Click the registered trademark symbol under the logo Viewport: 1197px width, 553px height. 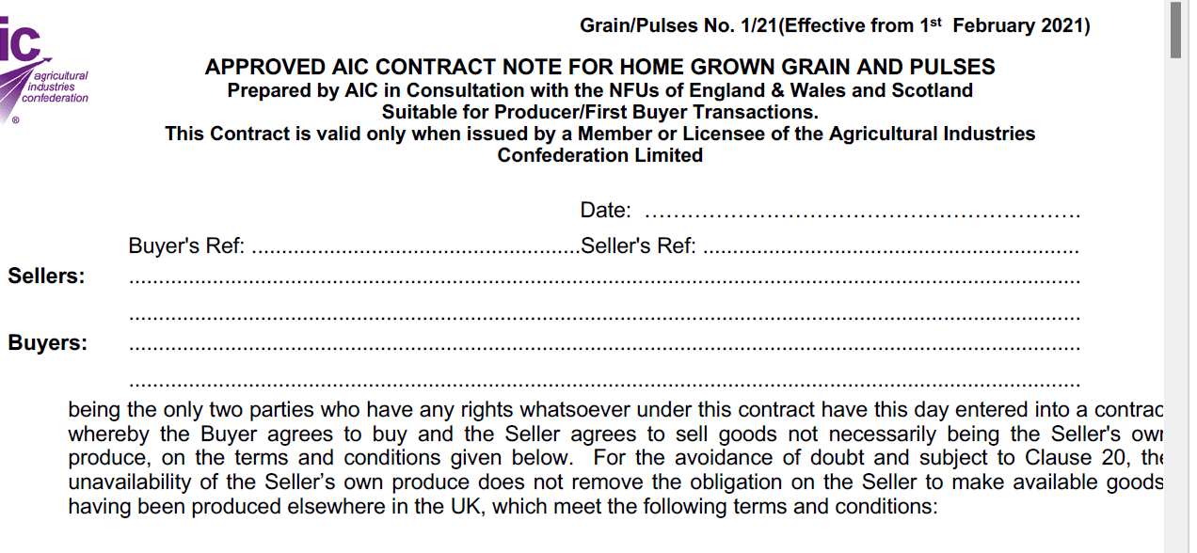point(15,120)
